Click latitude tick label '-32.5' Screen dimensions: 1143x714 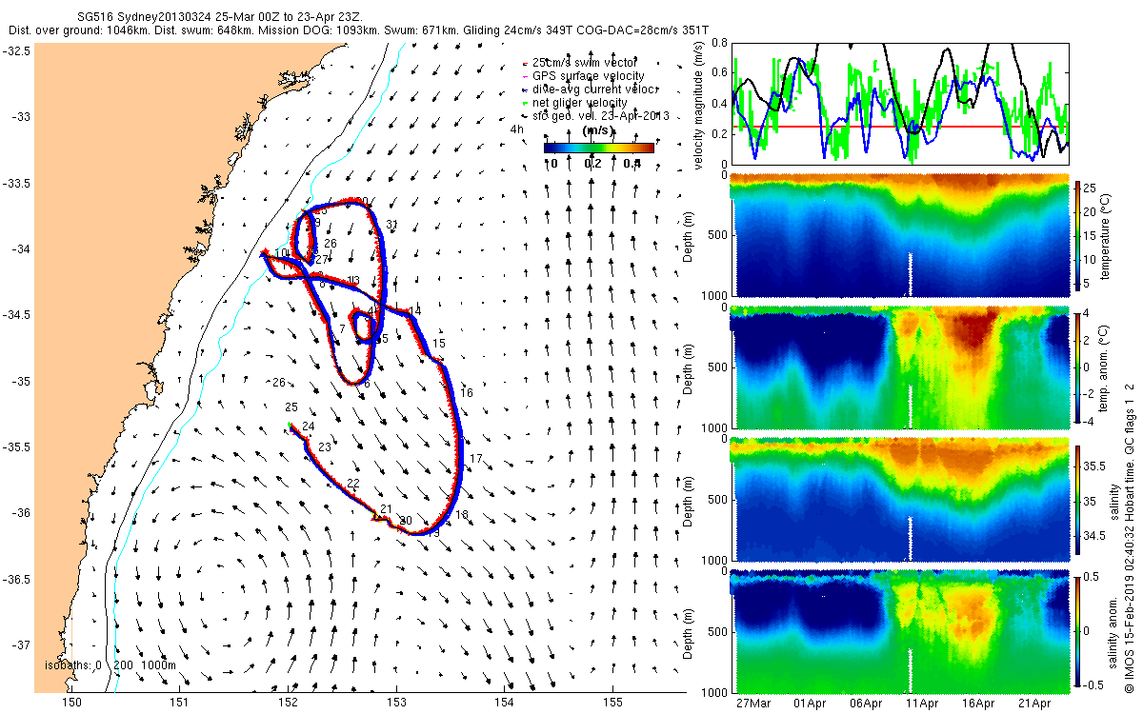[x=19, y=50]
